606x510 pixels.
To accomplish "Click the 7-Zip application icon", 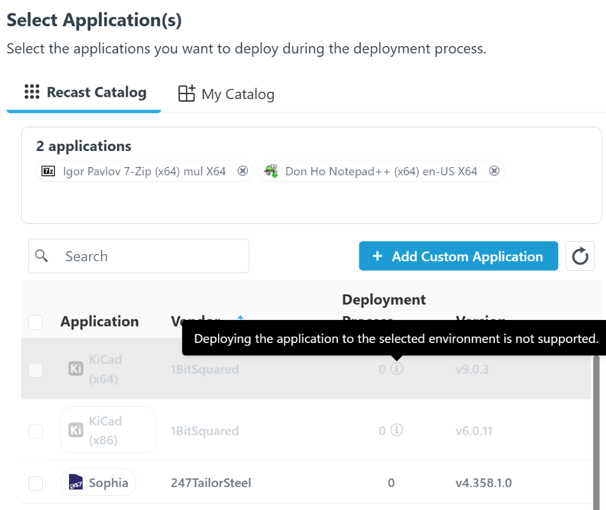I will pyautogui.click(x=48, y=171).
